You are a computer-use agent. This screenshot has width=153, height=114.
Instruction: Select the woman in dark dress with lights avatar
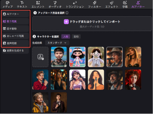59,80
